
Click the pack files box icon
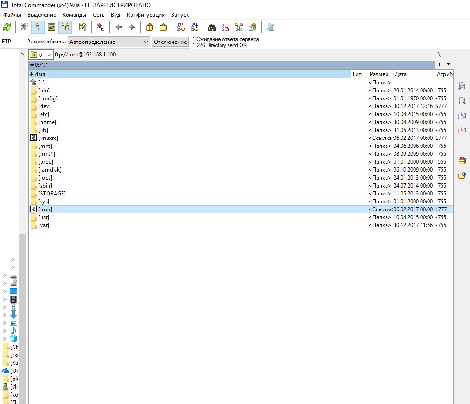150,28
